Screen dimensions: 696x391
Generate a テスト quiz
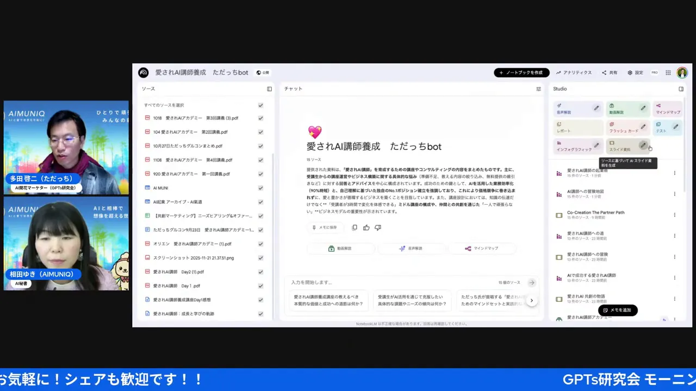click(x=660, y=130)
